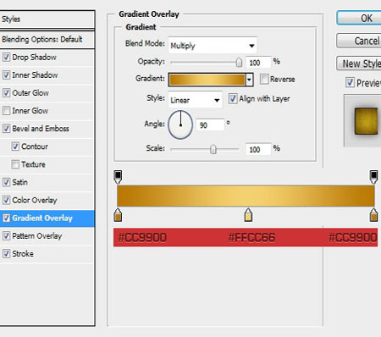Toggle the Bevel and Emboss checkbox
This screenshot has width=381, height=337.
tap(6, 129)
